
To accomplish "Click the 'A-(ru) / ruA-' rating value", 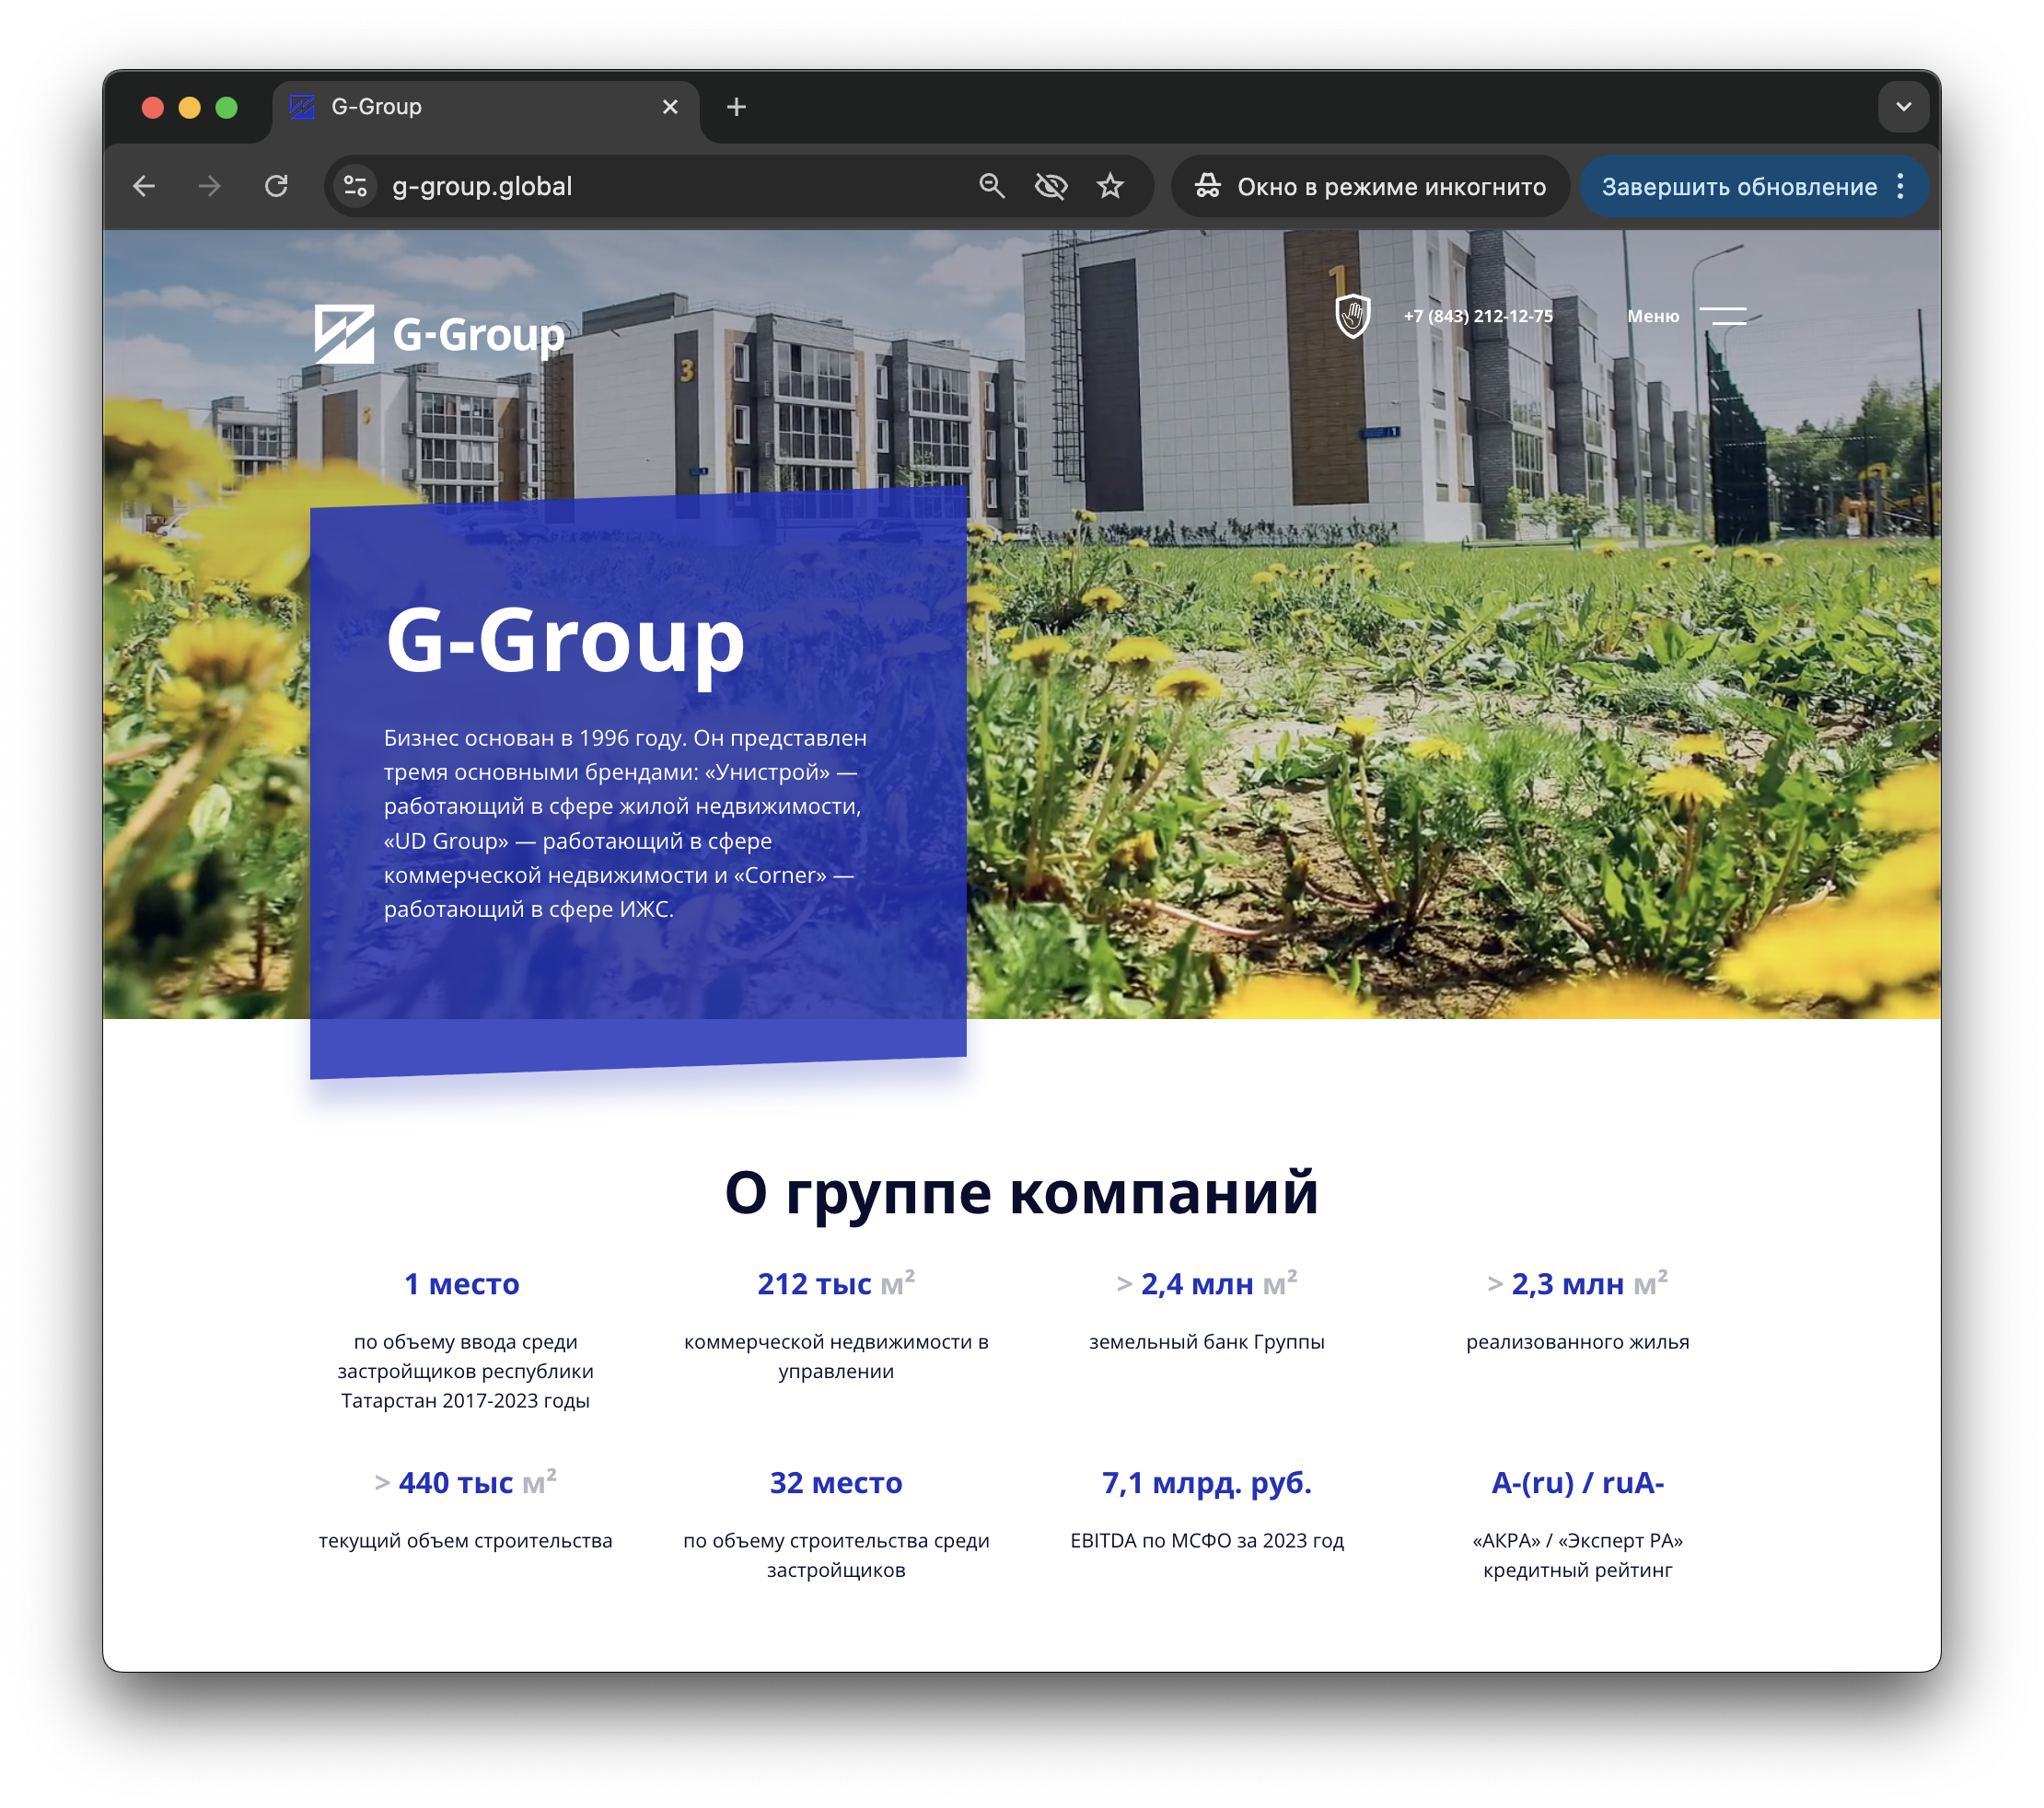I will click(x=1577, y=1483).
